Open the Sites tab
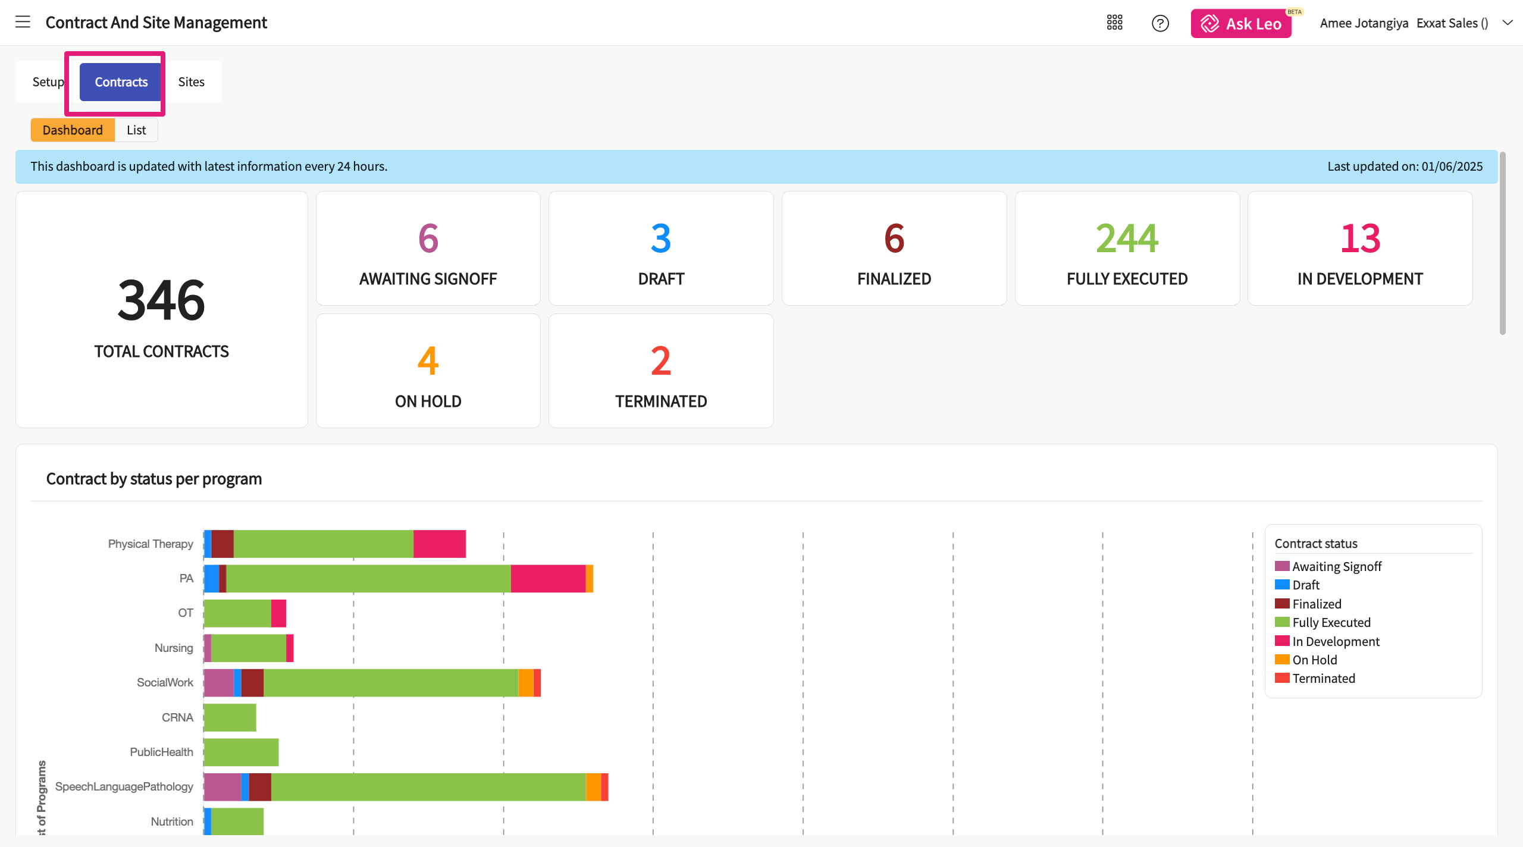Image resolution: width=1523 pixels, height=847 pixels. point(191,81)
